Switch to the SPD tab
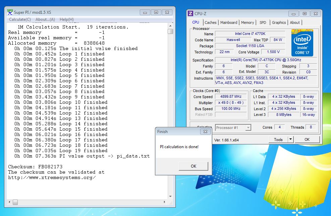Screen dimensions: 331x216 pos(263,23)
